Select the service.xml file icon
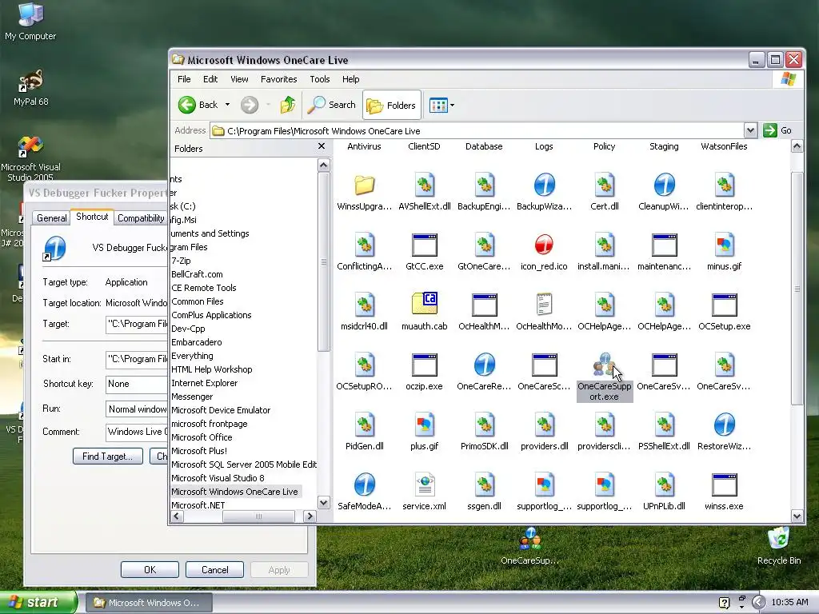Viewport: 819px width, 614px height. [x=424, y=485]
